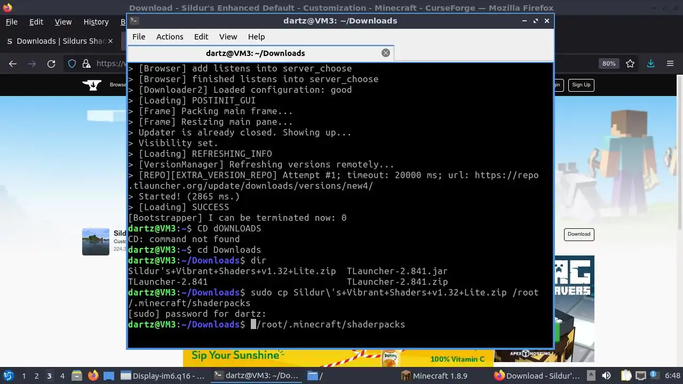683x384 pixels.
Task: Reload the Firefox page
Action: pos(51,63)
